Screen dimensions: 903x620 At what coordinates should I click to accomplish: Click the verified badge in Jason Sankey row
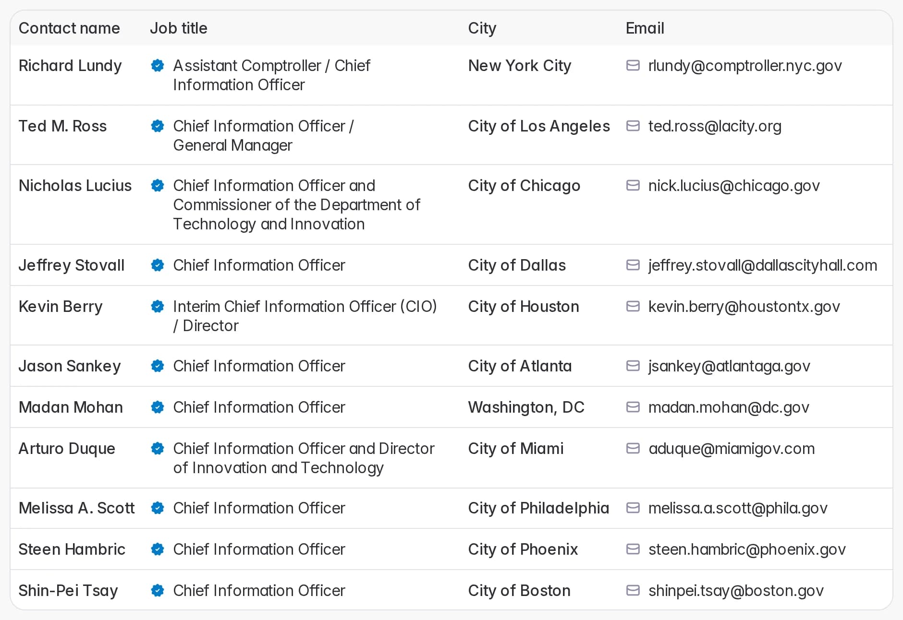[x=158, y=366]
